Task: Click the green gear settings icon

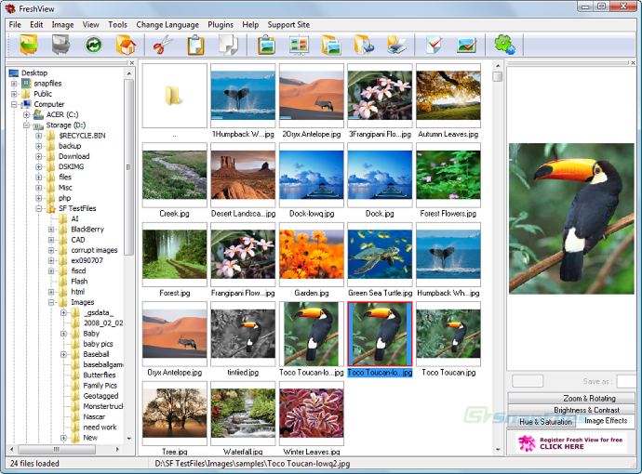Action: pos(504,45)
